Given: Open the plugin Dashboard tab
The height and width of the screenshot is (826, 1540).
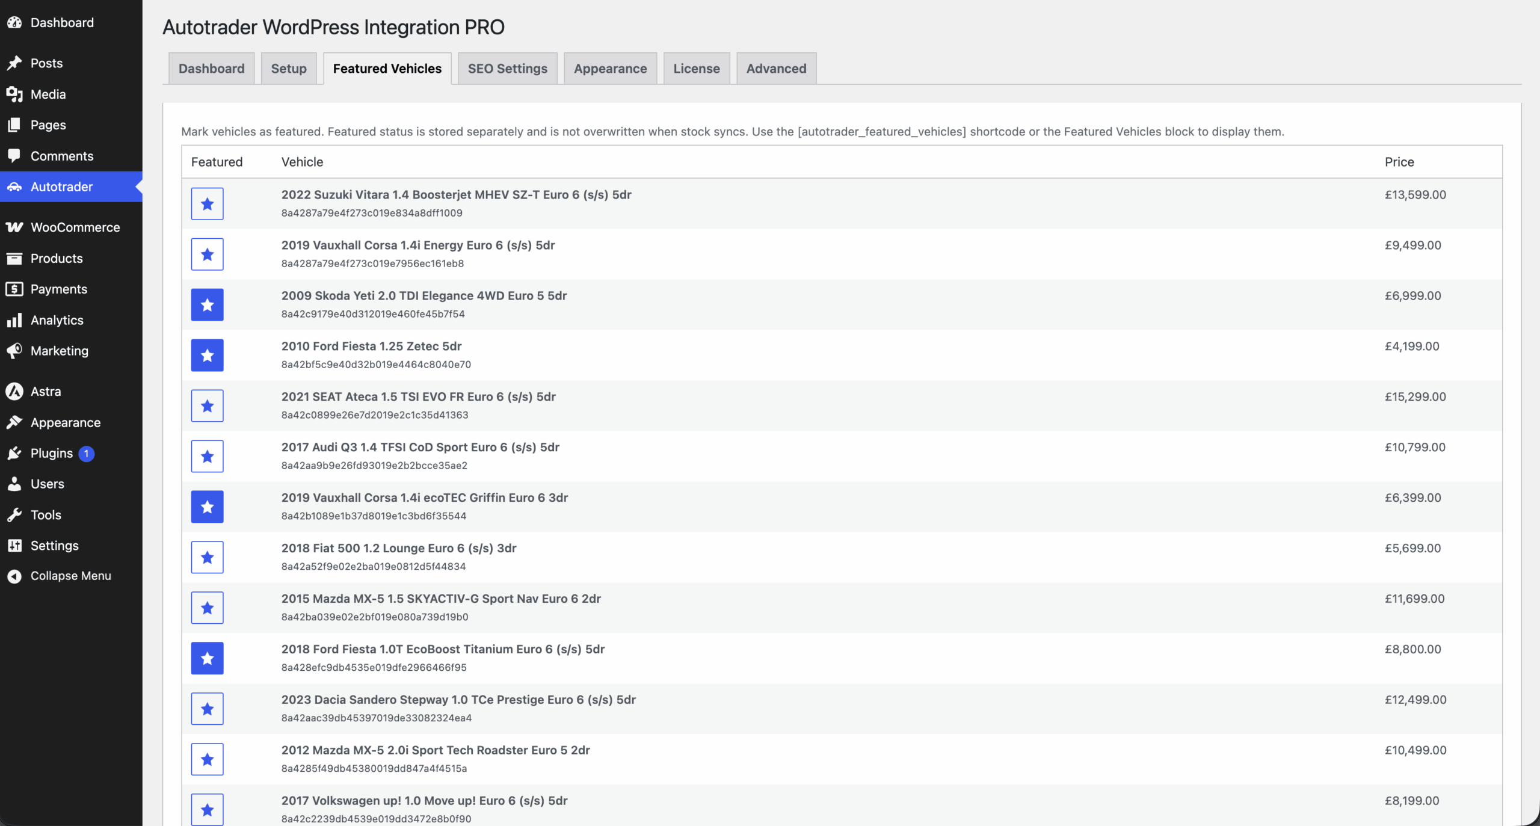Looking at the screenshot, I should [x=212, y=69].
